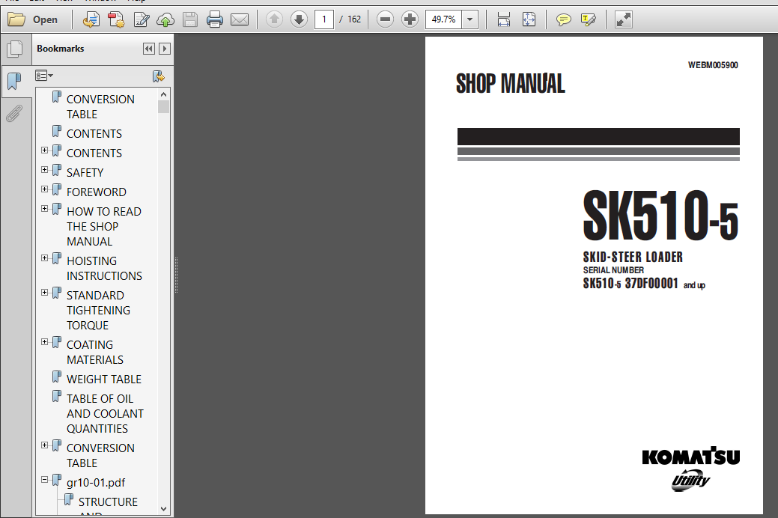The width and height of the screenshot is (778, 518).
Task: Add a sticky note comment icon
Action: point(563,20)
